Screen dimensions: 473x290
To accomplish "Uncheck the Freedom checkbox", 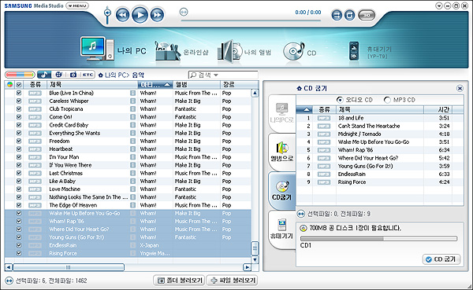I will (x=19, y=141).
